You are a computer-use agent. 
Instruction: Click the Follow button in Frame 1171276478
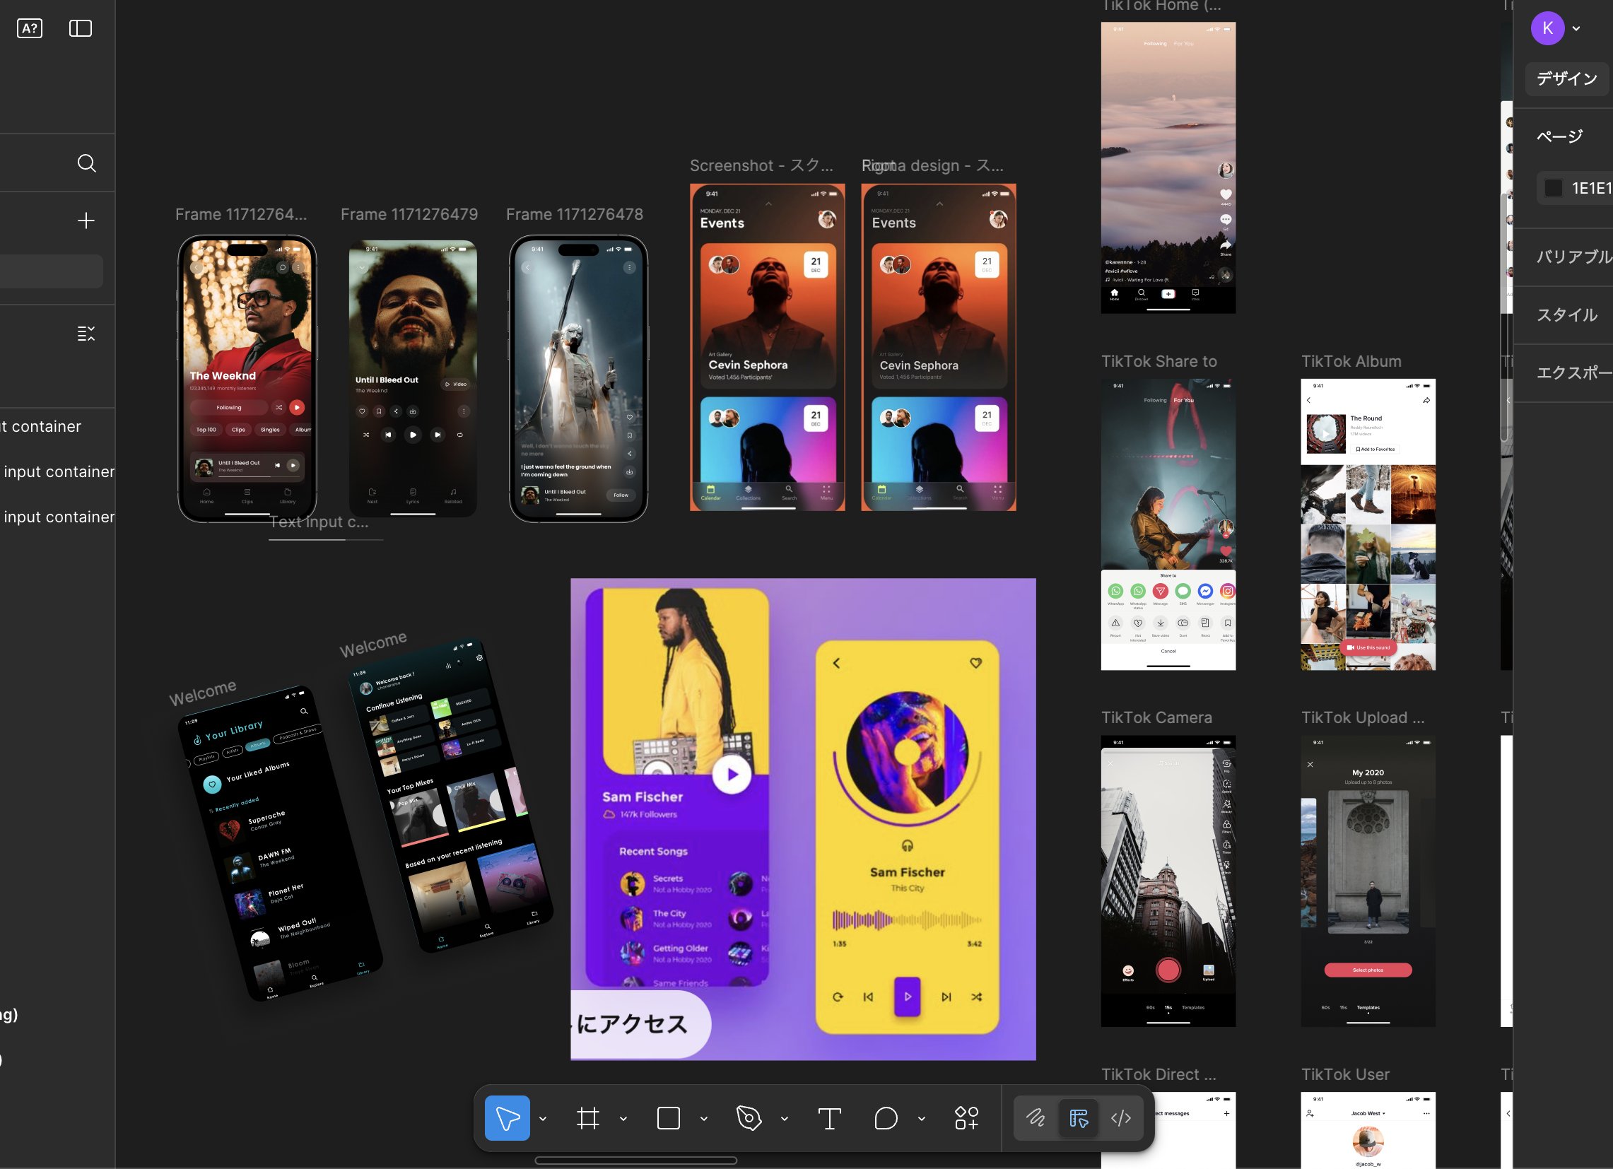[x=621, y=495]
